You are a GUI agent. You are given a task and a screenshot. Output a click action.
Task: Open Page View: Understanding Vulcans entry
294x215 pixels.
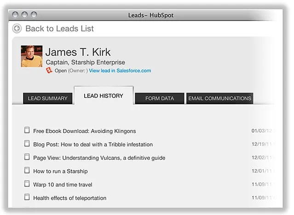pyautogui.click(x=99, y=158)
